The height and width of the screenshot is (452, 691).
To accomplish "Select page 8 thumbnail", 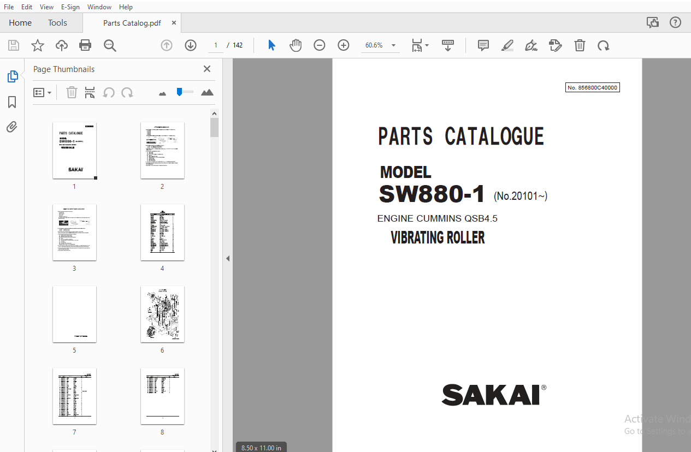I will tap(162, 396).
